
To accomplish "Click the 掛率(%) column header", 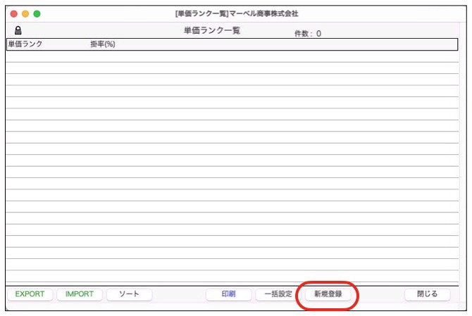I will pyautogui.click(x=103, y=44).
